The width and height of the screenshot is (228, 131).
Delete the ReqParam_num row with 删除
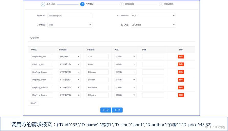click(x=181, y=57)
